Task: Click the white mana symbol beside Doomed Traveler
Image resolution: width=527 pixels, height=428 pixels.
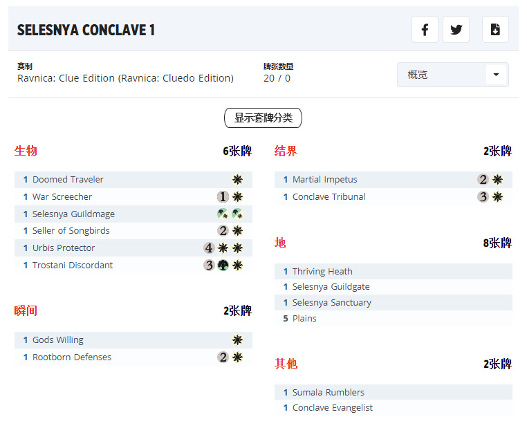Action: (x=237, y=180)
